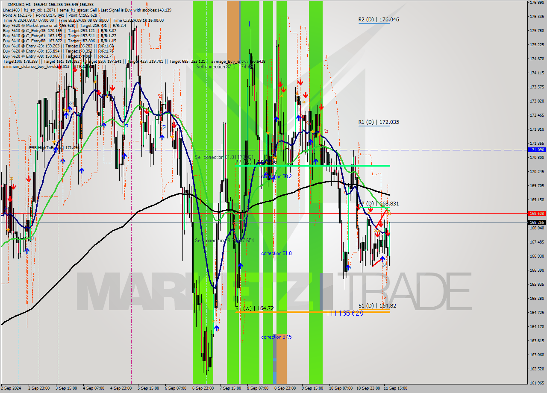Select the 'Buy %20 @ Entry -50: 155.894' line
This screenshot has height=393, width=547.
point(58,51)
